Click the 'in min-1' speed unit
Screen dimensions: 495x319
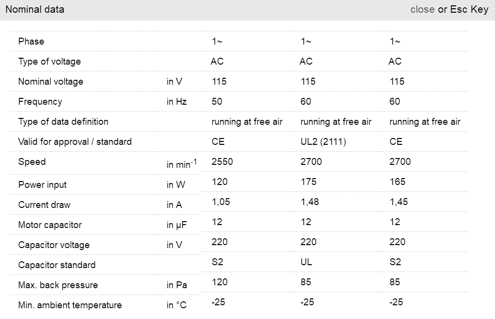point(181,164)
